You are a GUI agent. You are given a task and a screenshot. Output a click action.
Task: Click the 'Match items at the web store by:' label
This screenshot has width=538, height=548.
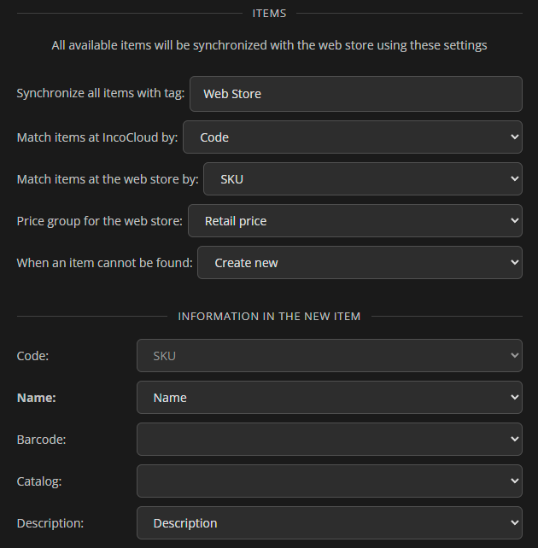click(108, 179)
